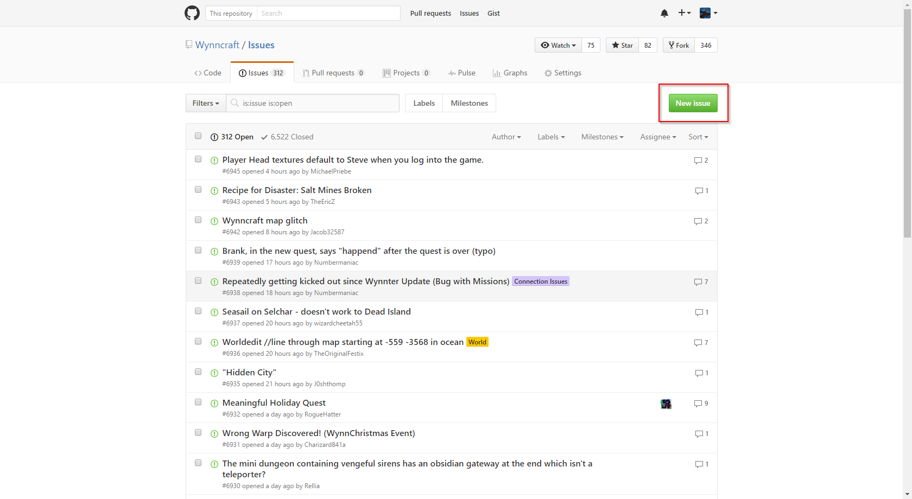Open comments for 'Seasail on Selchar' issue
912x499 pixels.
(x=701, y=312)
